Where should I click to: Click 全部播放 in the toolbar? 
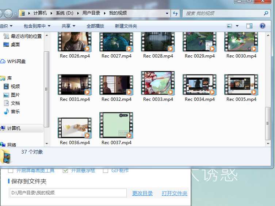(95, 26)
